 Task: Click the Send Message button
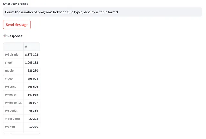point(17,25)
